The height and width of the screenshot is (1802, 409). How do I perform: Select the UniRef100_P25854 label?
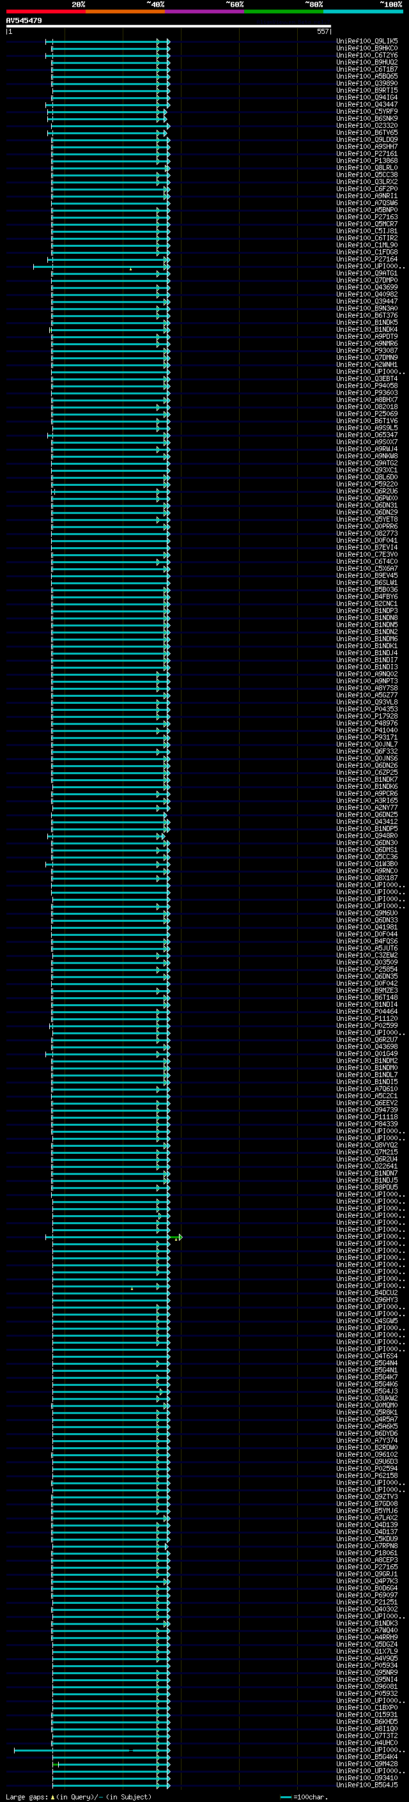pos(367,970)
